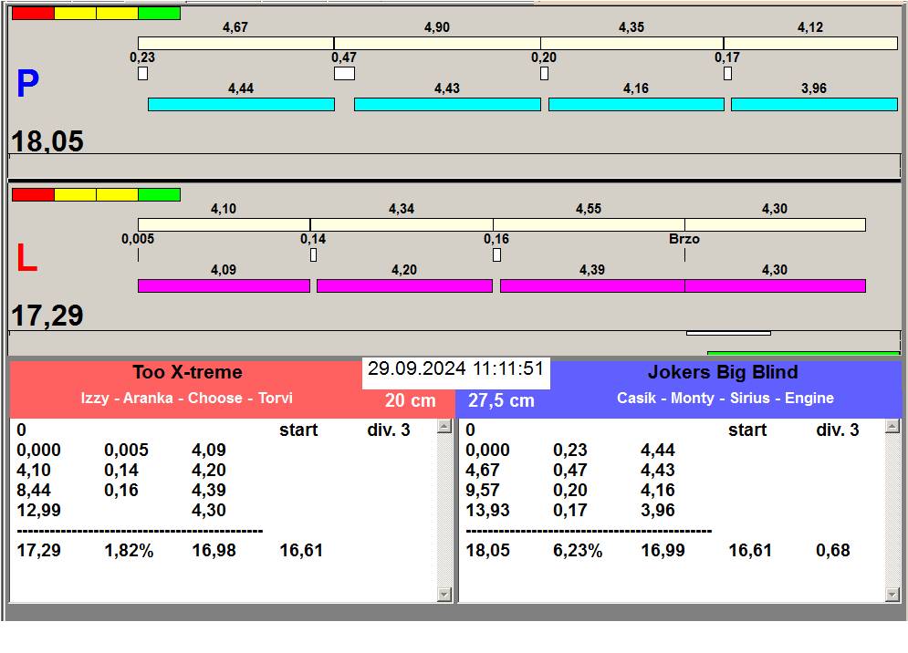Click the cream 4,90 segment in lane P

coord(436,44)
